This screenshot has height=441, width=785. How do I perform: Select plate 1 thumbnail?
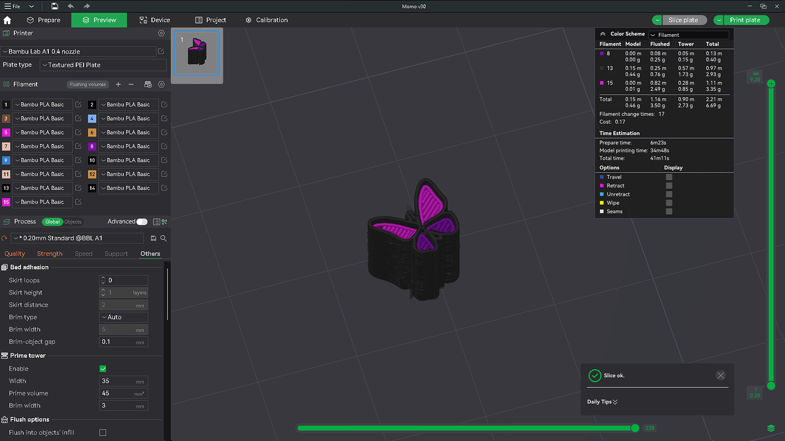pyautogui.click(x=197, y=54)
